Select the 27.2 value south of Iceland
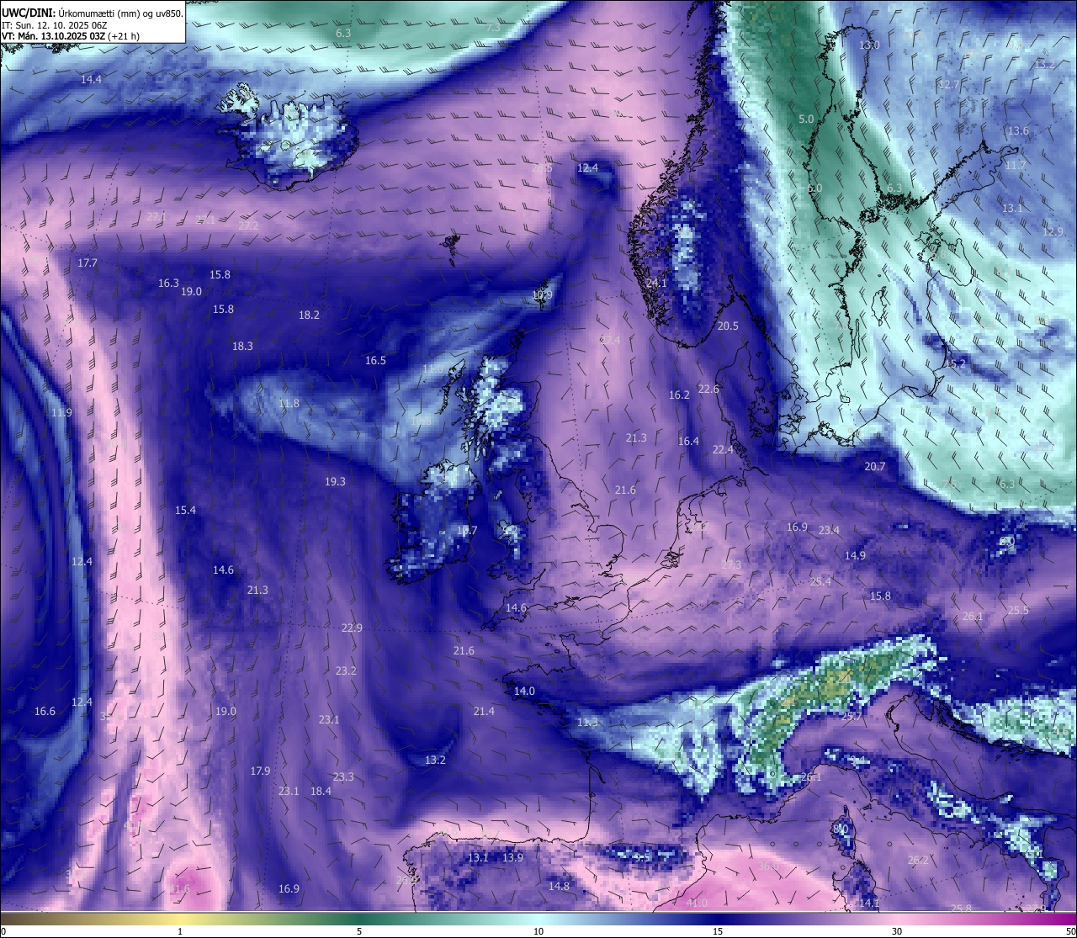 tap(249, 226)
